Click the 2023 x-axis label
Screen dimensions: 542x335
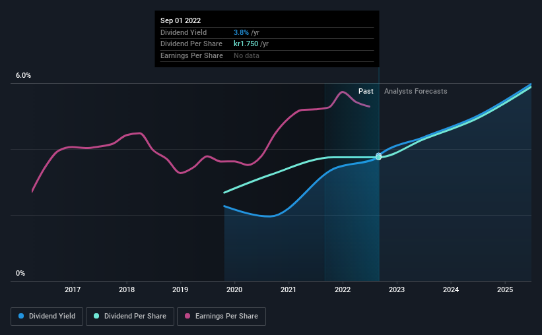[397, 289]
